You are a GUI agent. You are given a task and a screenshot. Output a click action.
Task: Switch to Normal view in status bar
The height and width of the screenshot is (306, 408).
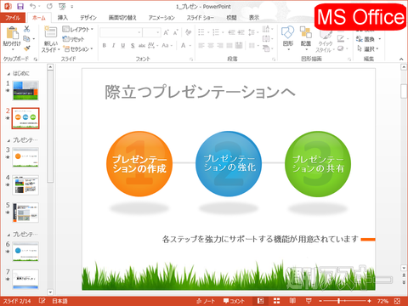coord(260,301)
